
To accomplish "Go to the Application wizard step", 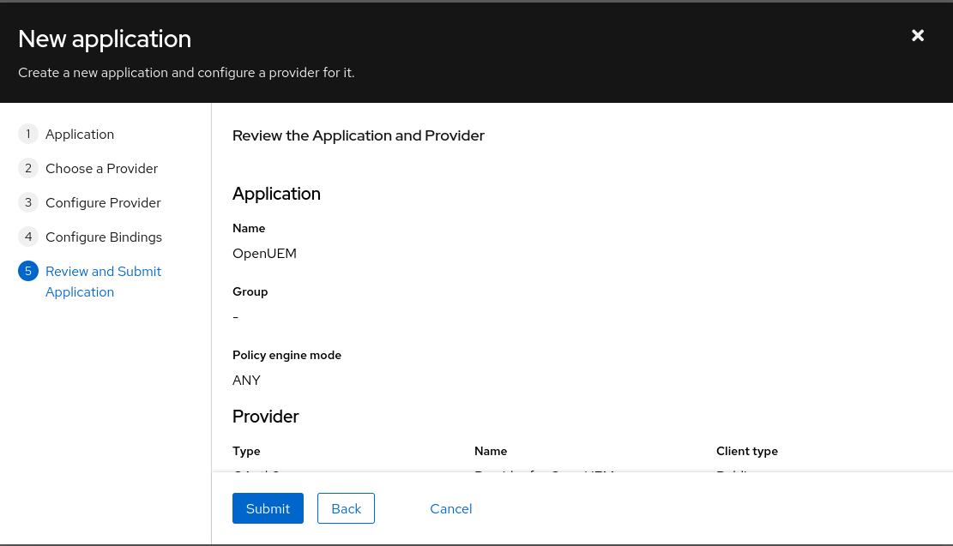I will coord(80,135).
